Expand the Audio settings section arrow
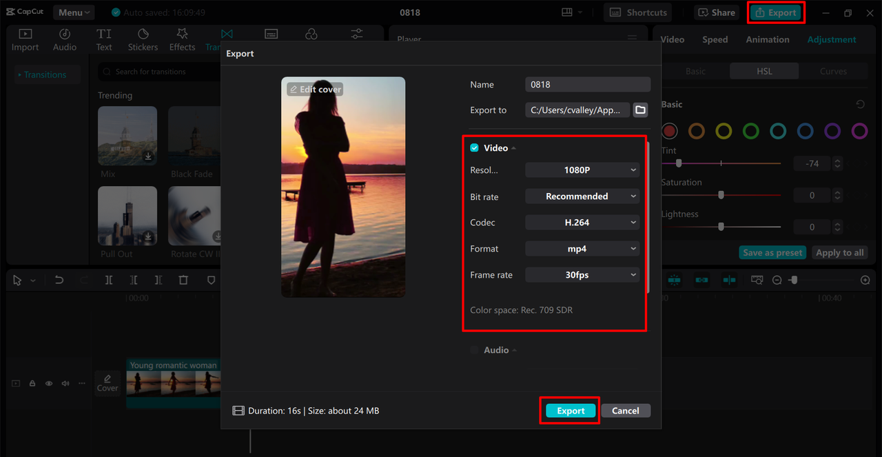 (514, 351)
